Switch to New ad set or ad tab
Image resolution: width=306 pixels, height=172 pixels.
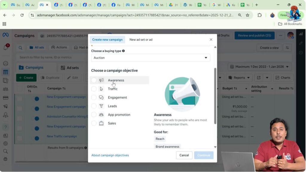[x=141, y=40]
